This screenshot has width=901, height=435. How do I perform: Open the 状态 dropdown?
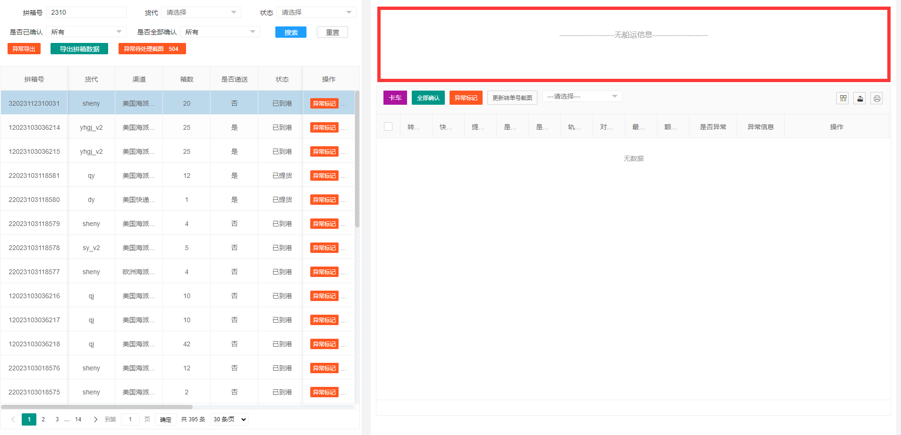click(316, 12)
